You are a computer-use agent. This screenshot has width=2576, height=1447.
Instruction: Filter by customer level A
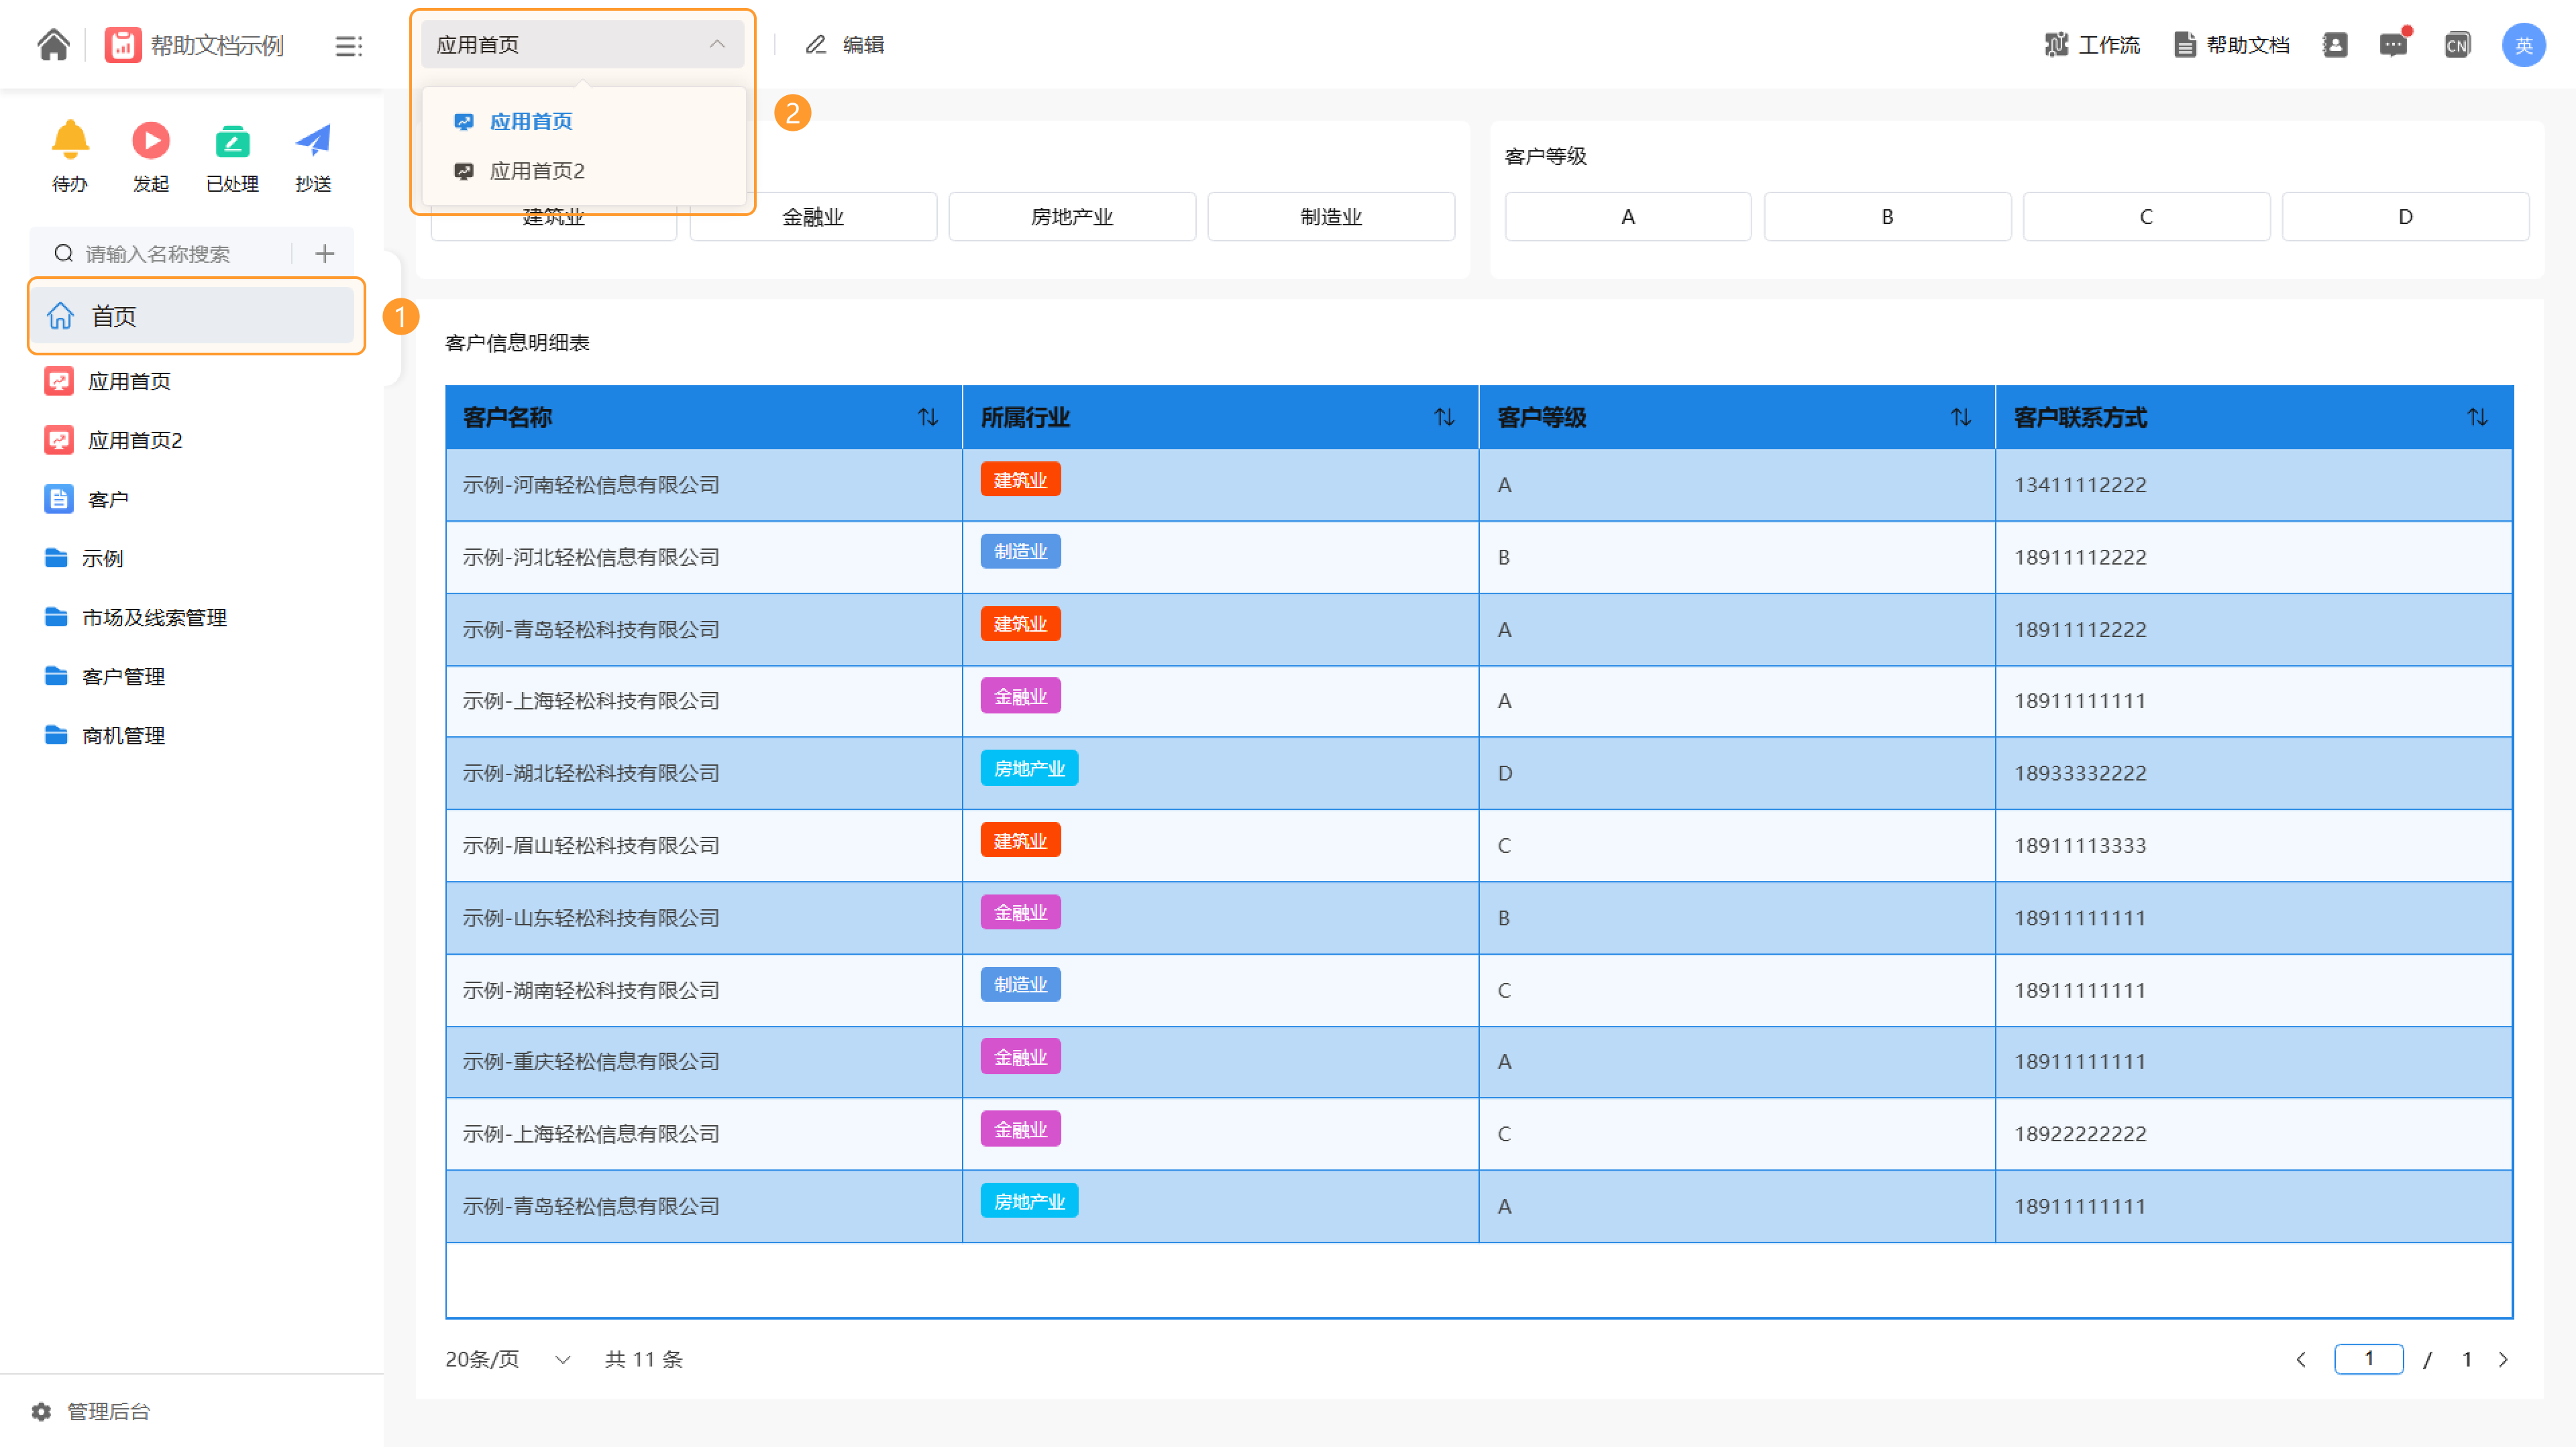pos(1628,217)
